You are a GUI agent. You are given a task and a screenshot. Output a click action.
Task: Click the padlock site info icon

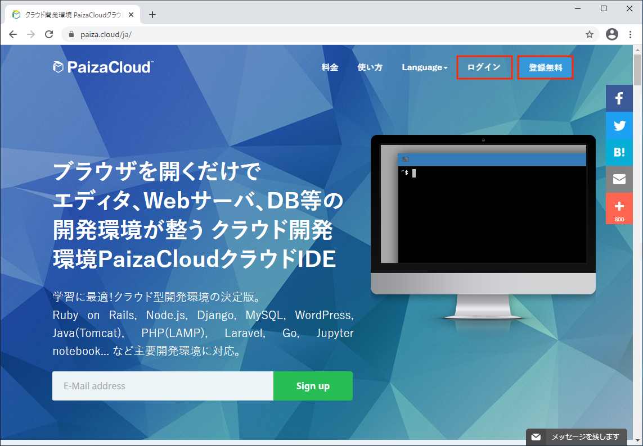point(71,34)
